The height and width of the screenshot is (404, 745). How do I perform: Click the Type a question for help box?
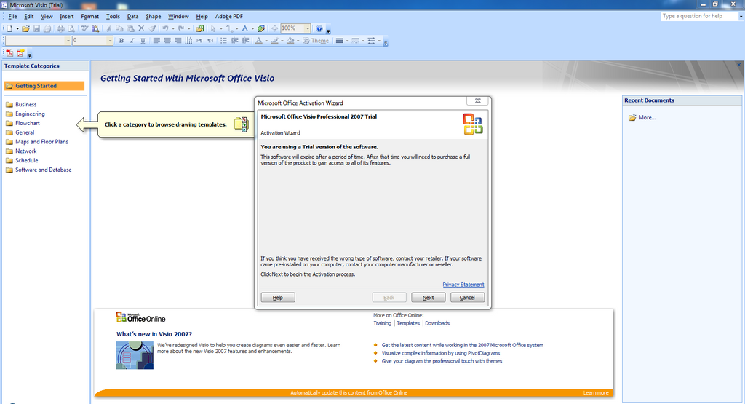(699, 16)
